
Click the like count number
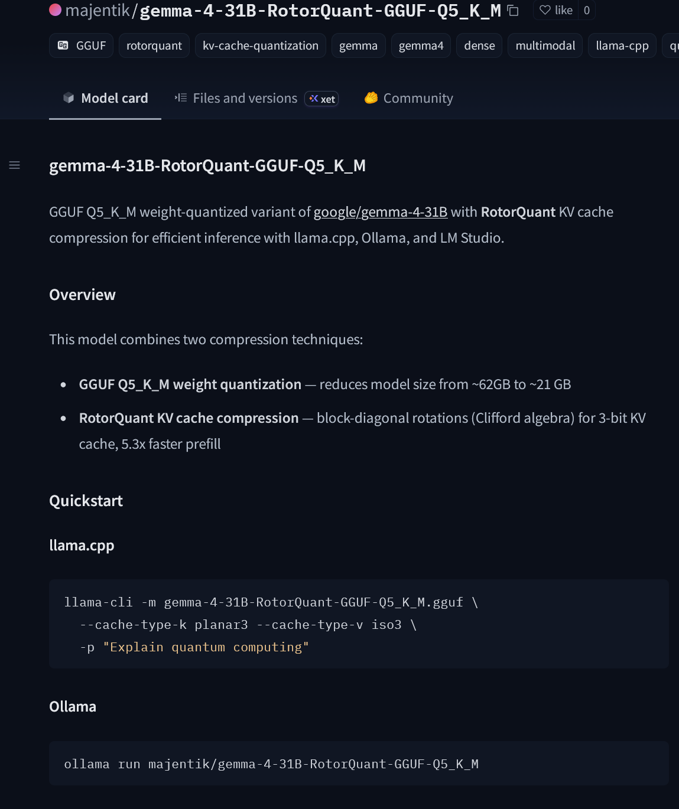587,10
